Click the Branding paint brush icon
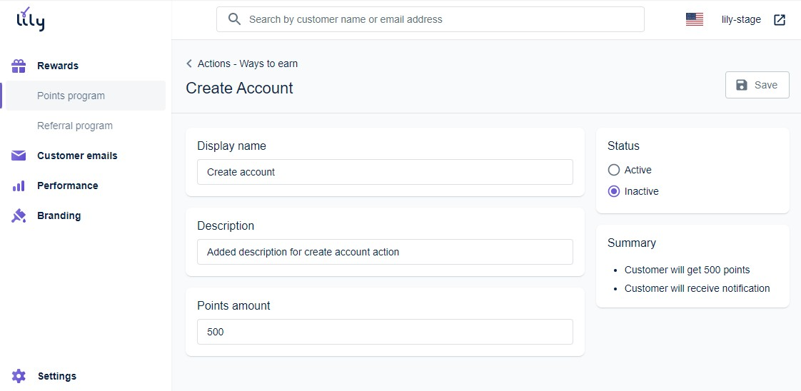Viewport: 801px width, 391px height. 19,215
